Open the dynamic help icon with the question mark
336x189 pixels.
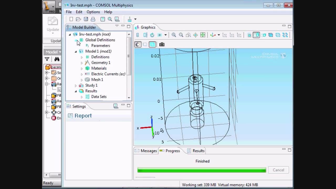(x=103, y=19)
